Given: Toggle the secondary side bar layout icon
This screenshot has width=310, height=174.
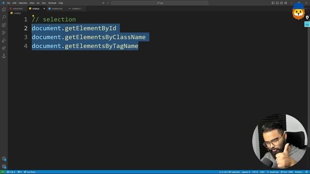Looking at the screenshot, I should [x=281, y=3].
